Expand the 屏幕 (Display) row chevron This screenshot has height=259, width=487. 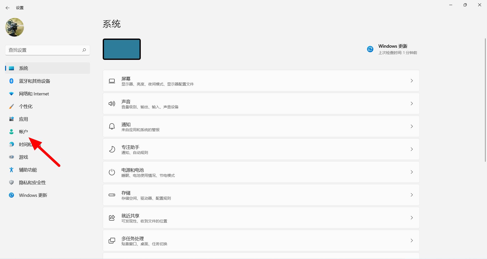411,81
